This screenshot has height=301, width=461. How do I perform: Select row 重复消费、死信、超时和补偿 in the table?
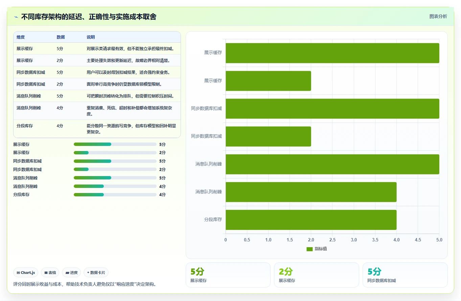pyautogui.click(x=97, y=111)
